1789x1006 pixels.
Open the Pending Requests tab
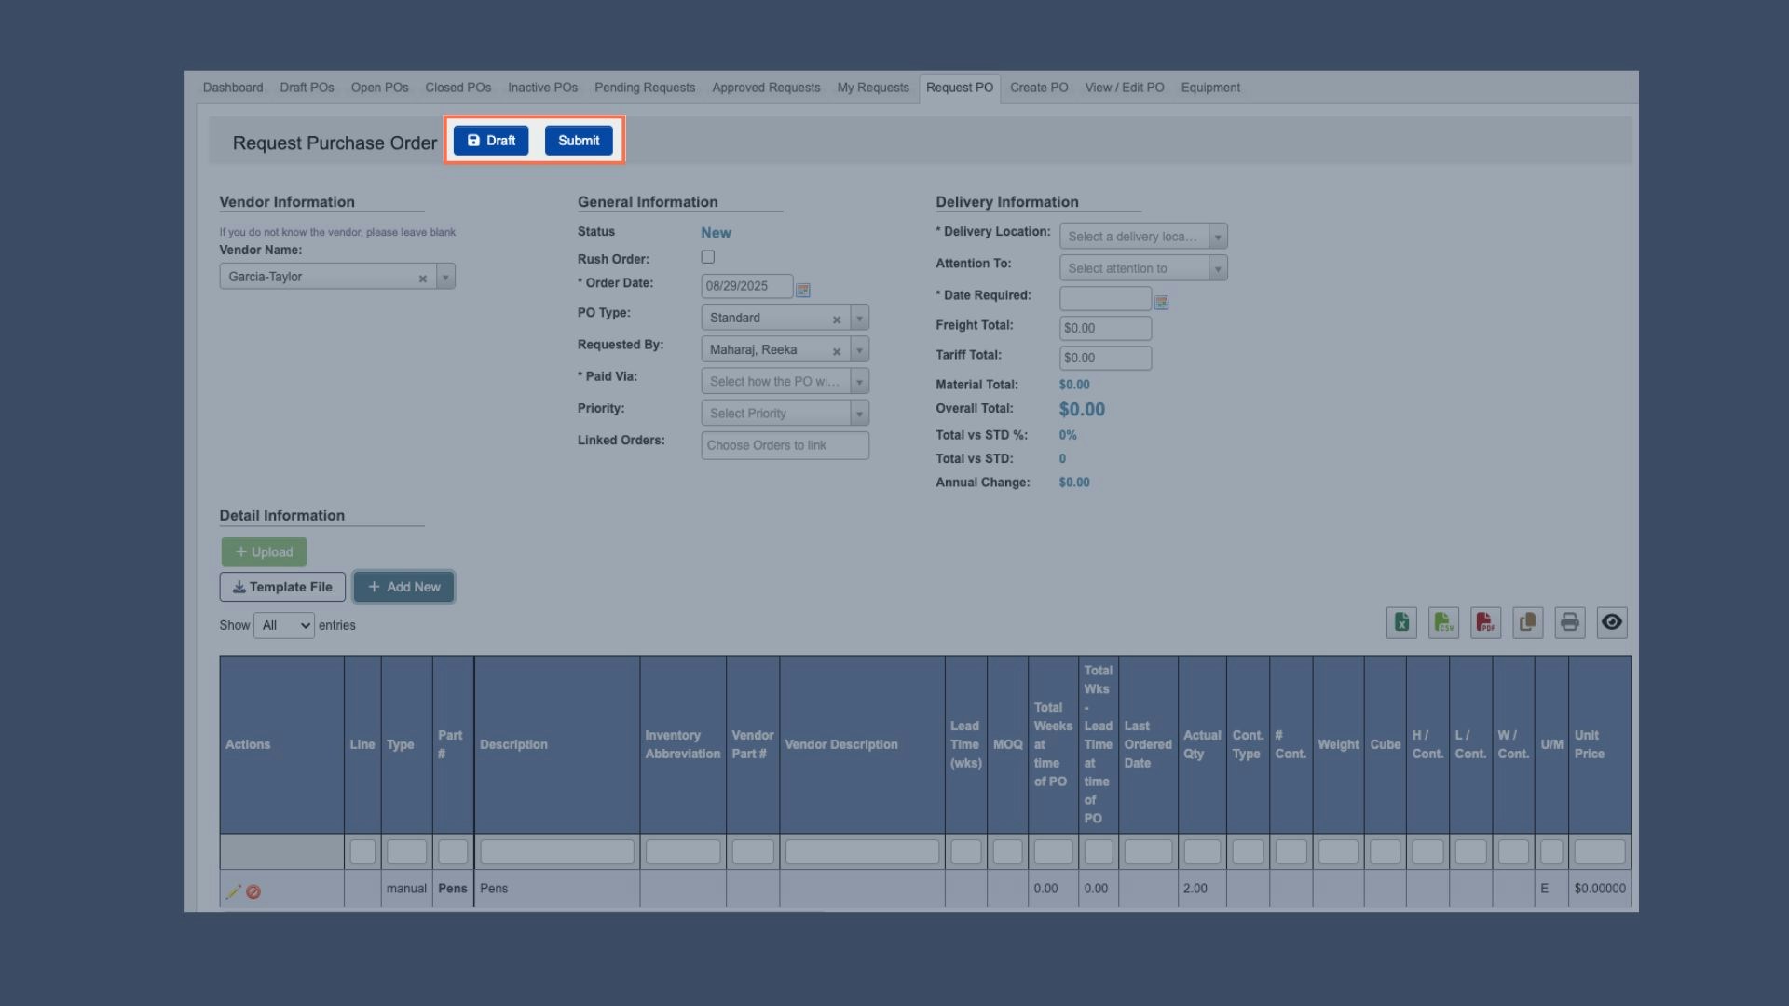coord(645,88)
